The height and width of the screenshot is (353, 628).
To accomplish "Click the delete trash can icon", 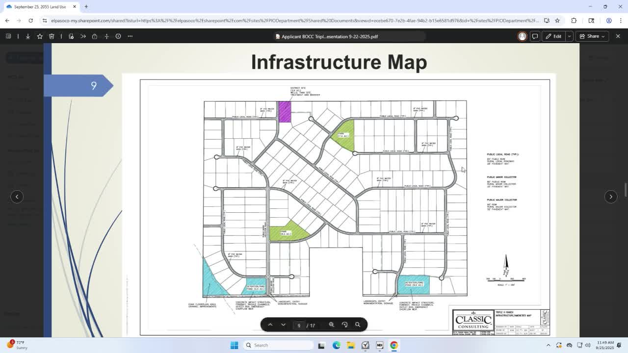I will (x=52, y=36).
